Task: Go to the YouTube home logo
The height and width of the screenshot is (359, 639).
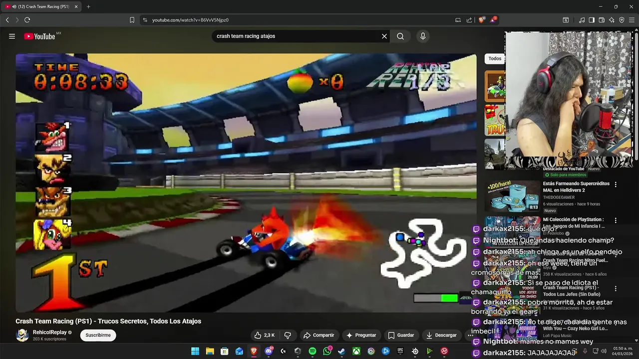Action: pyautogui.click(x=39, y=36)
